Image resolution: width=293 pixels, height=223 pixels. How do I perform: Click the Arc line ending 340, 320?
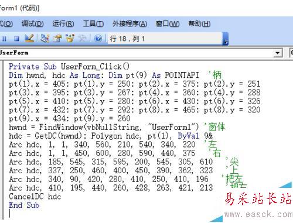coord(102,145)
